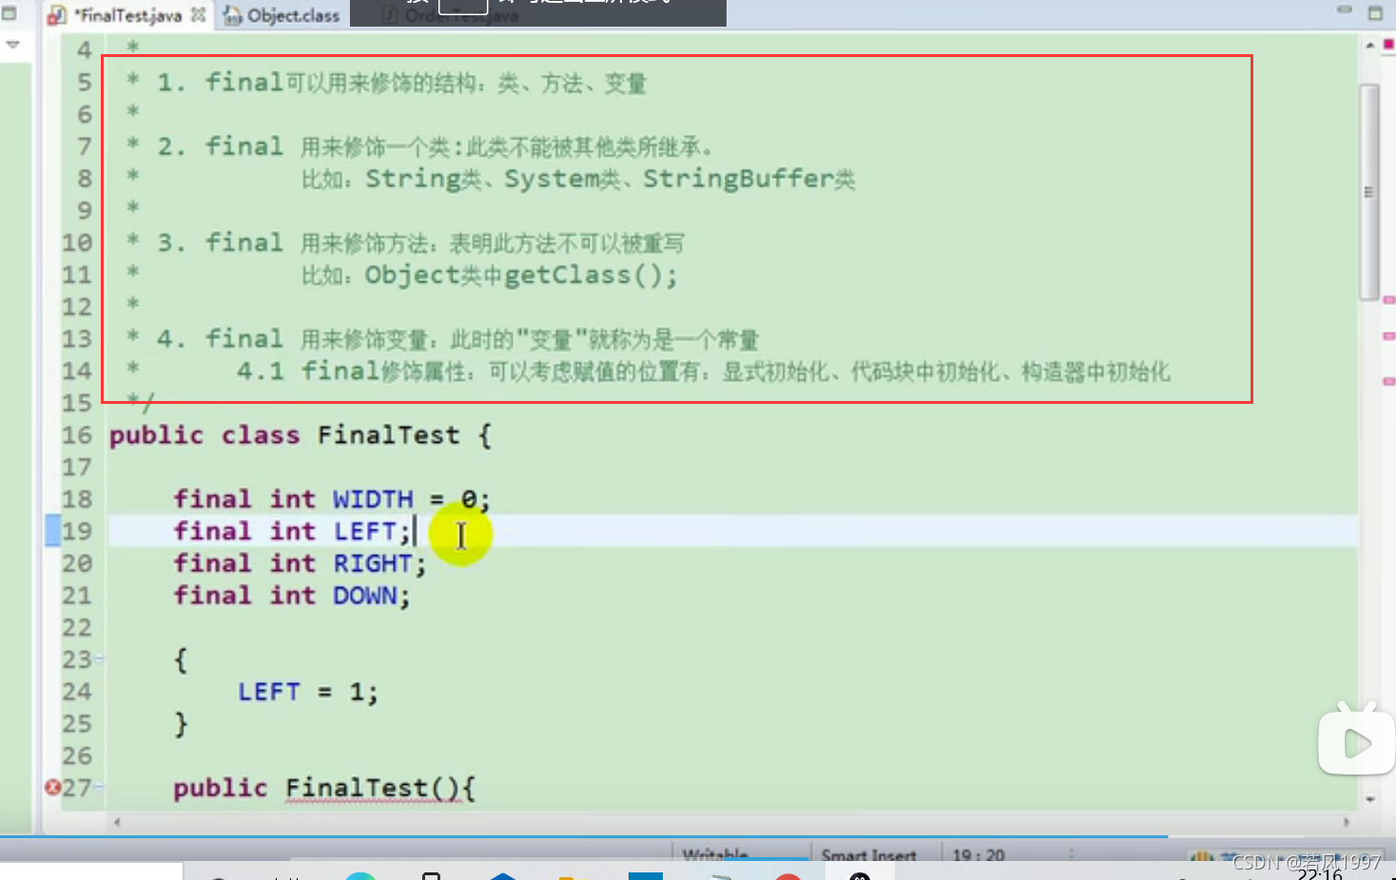Click the '4.1 final' comment on line 14
The height and width of the screenshot is (880, 1396).
tap(308, 371)
